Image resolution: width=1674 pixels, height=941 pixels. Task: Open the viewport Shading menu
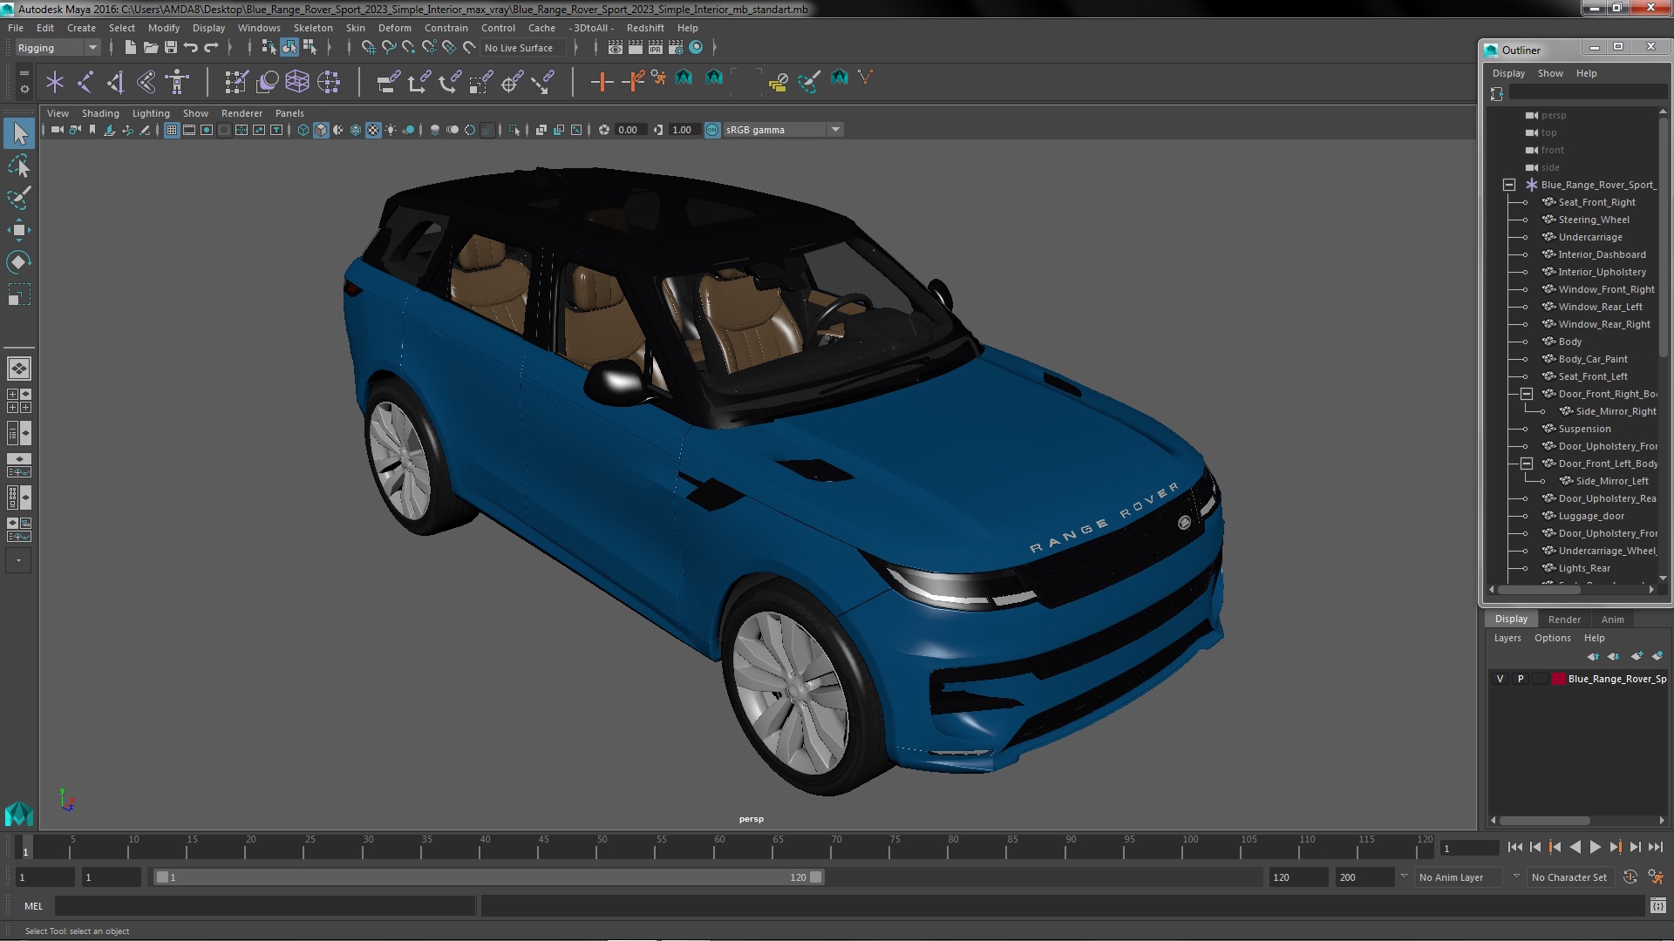tap(100, 113)
